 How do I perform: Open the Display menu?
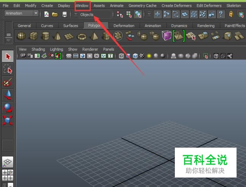[64, 6]
